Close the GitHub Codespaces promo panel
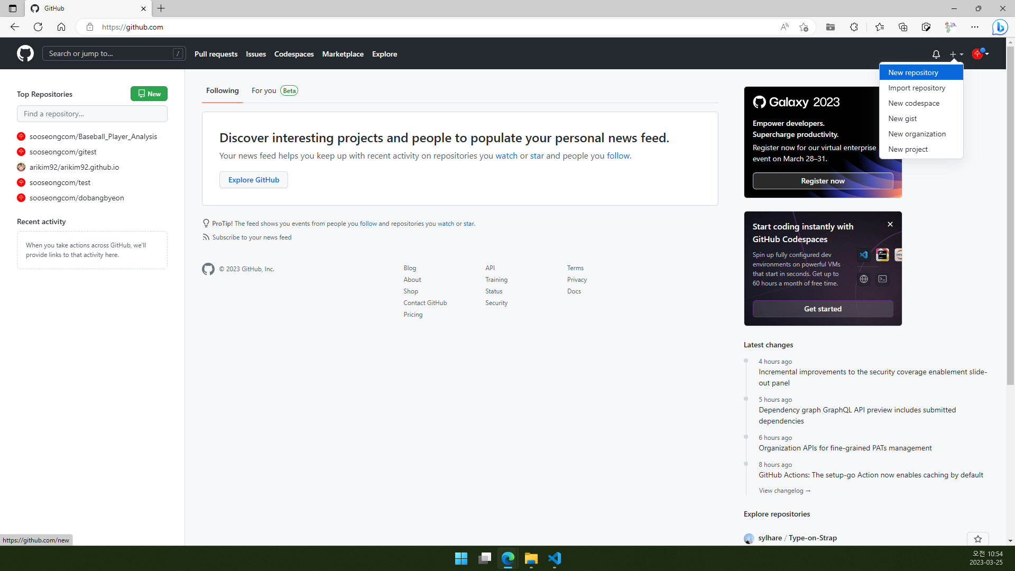 coord(890,224)
